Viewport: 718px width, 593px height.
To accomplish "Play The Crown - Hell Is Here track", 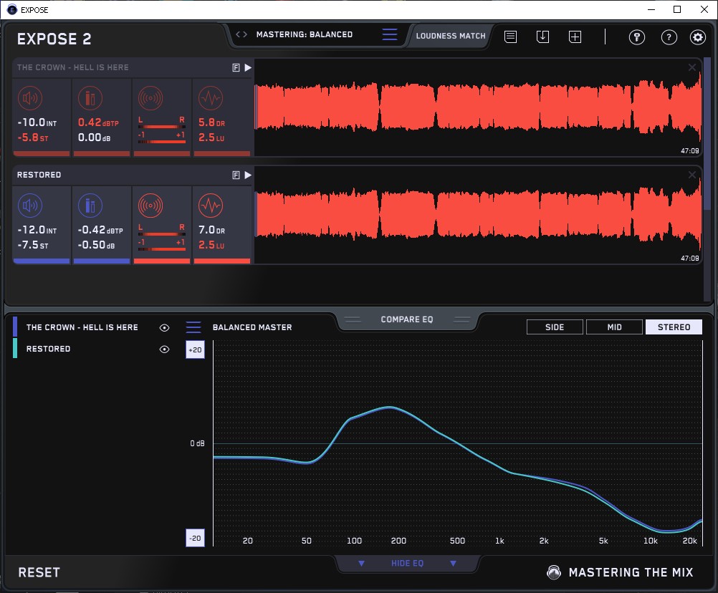I will 248,68.
